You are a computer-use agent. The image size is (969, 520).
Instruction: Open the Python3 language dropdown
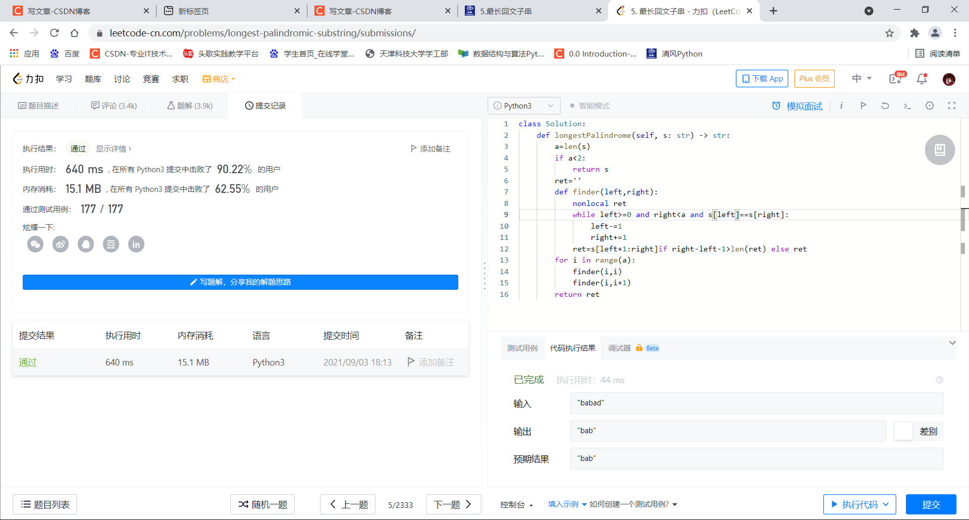coord(523,106)
